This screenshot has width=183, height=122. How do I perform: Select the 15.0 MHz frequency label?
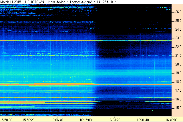(178, 108)
